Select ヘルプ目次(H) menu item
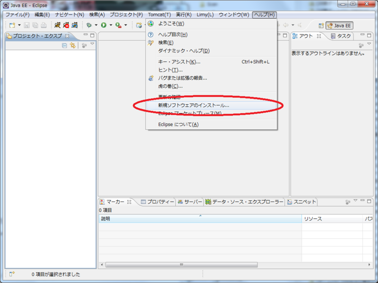The height and width of the screenshot is (283, 378). point(211,34)
